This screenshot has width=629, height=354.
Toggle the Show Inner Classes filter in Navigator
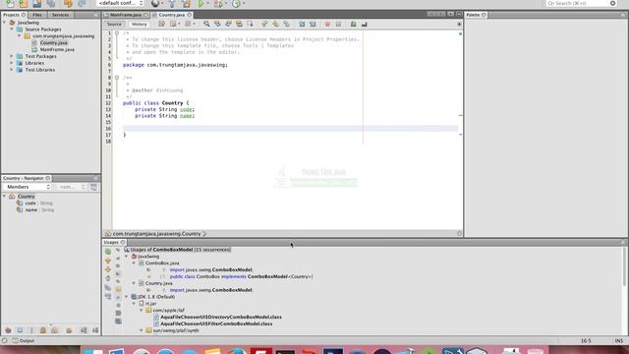pos(55,330)
